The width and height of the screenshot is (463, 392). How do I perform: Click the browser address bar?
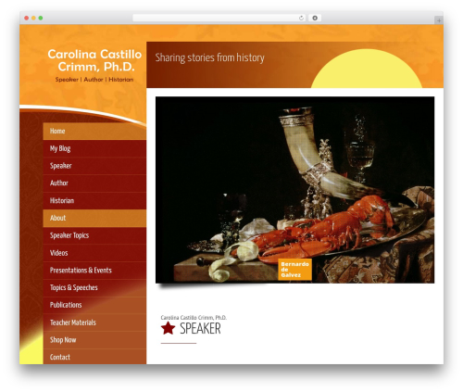(219, 19)
